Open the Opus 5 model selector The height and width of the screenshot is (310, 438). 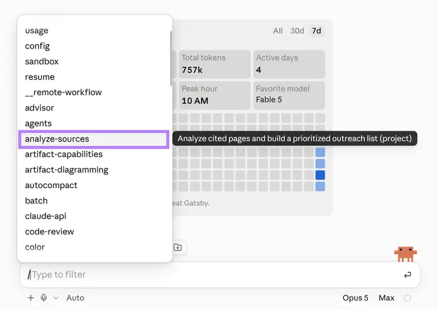click(x=355, y=298)
